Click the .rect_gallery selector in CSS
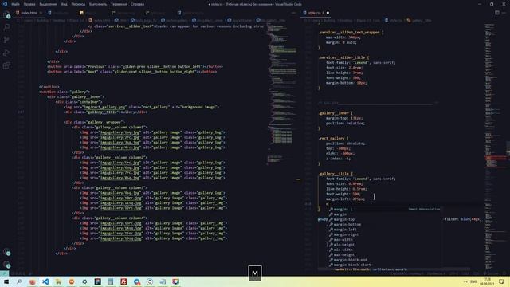Screen dimensions: 510x287 [x=331, y=138]
